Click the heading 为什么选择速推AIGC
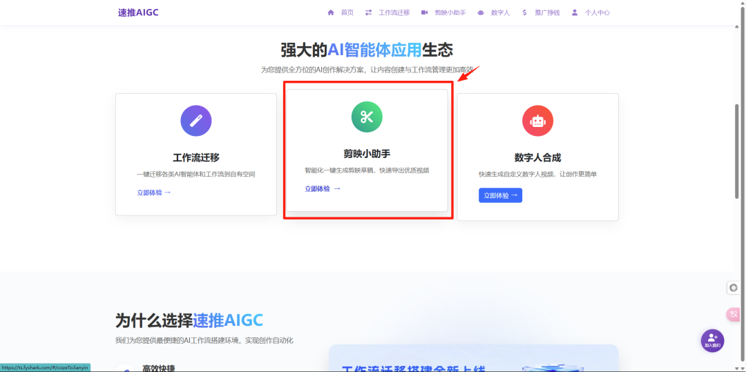The image size is (746, 372). coord(189,320)
